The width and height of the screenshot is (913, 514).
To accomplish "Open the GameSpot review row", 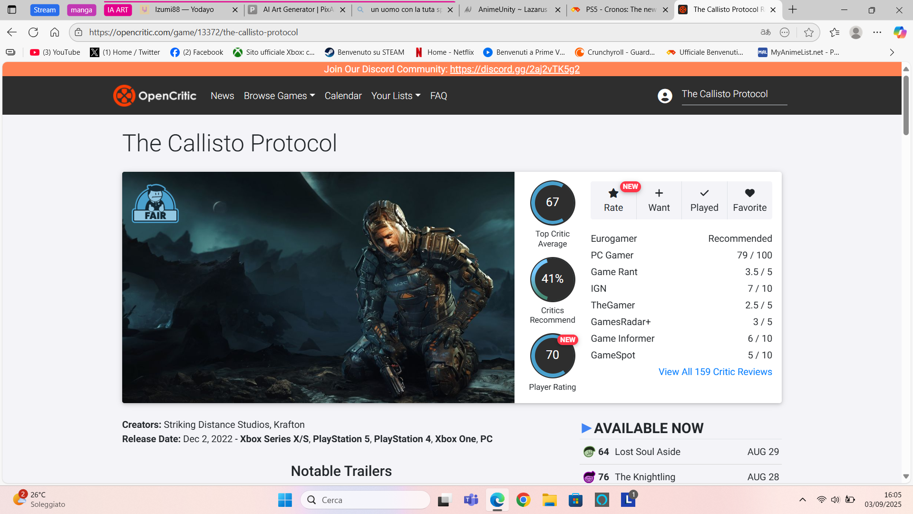I will click(681, 355).
